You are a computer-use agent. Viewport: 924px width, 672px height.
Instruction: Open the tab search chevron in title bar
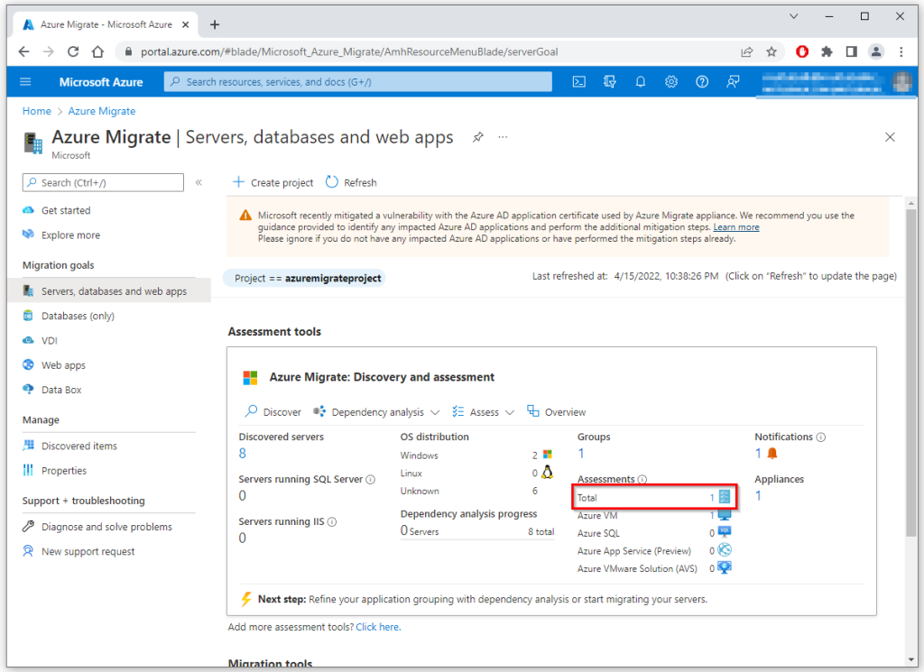[x=794, y=16]
